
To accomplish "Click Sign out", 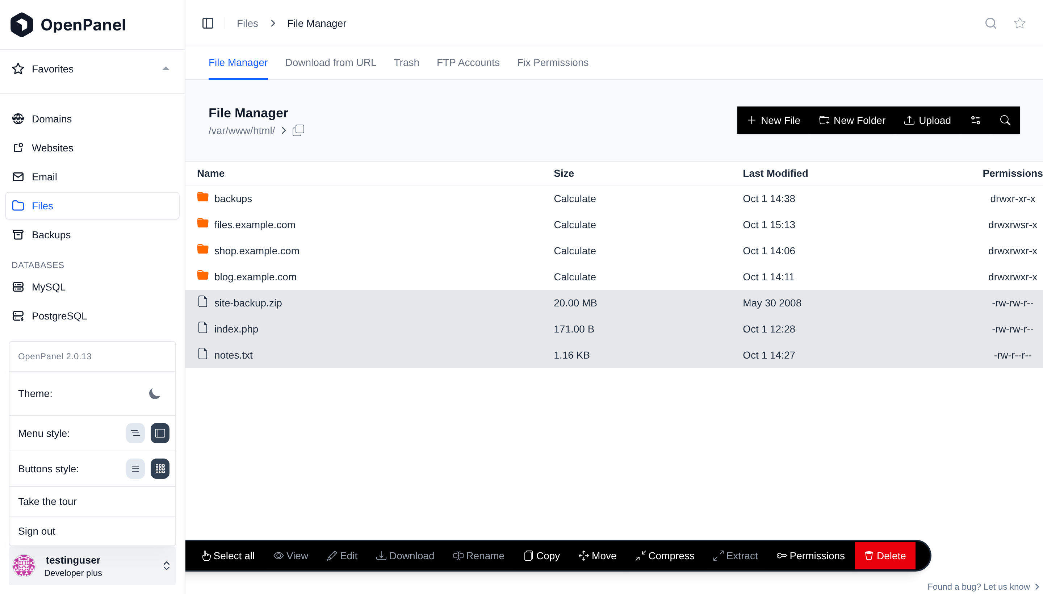I will pyautogui.click(x=92, y=531).
